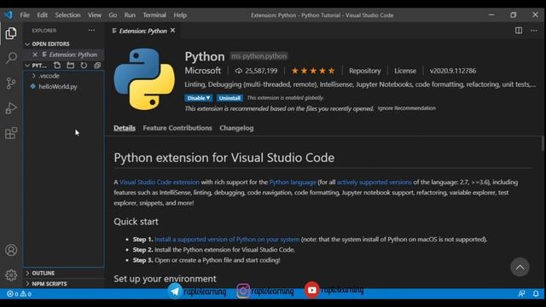
Task: Open editor more actions ellipsis
Action: [534, 31]
